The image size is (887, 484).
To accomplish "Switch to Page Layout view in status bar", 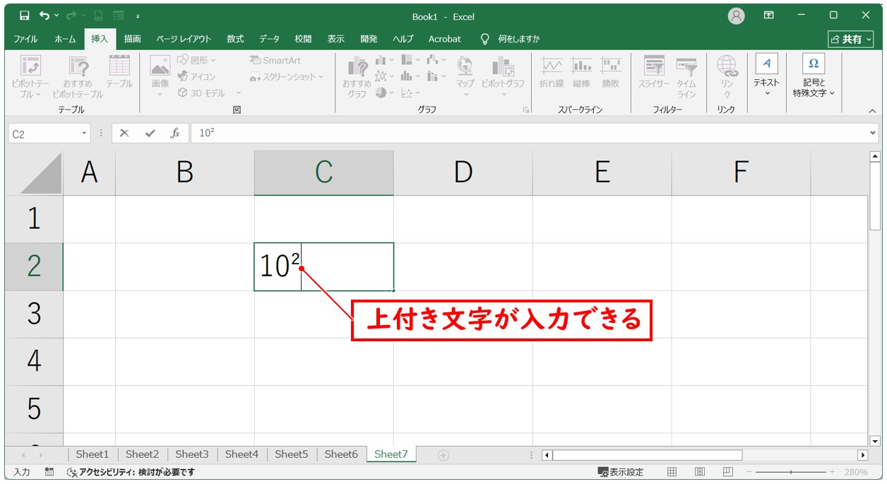I will pyautogui.click(x=700, y=472).
